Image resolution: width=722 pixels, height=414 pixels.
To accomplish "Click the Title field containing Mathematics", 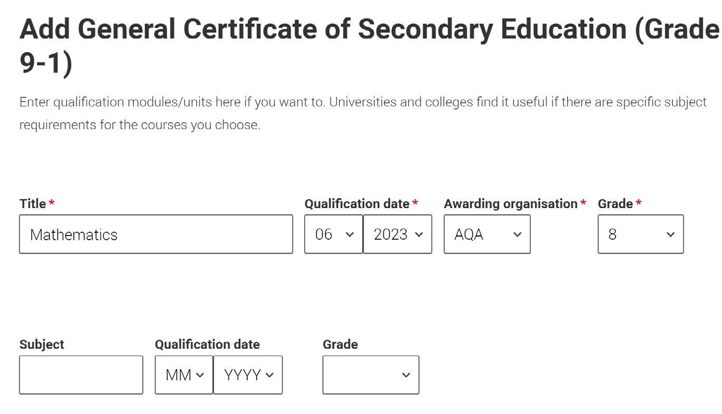I will [156, 234].
